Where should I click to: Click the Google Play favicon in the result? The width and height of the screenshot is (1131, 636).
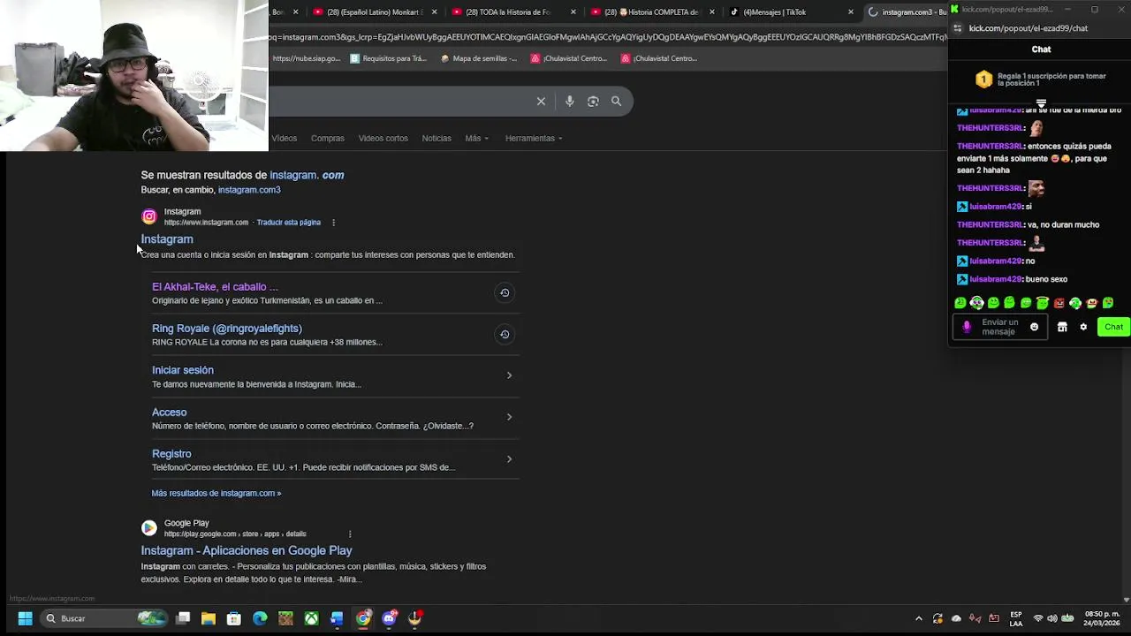point(149,528)
